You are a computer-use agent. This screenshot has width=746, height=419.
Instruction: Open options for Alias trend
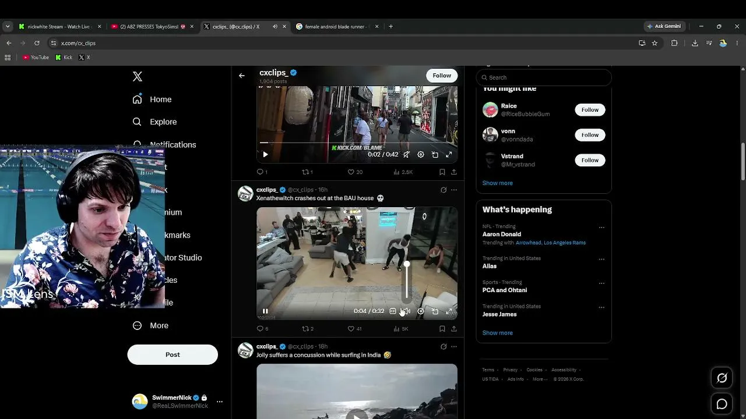601,259
